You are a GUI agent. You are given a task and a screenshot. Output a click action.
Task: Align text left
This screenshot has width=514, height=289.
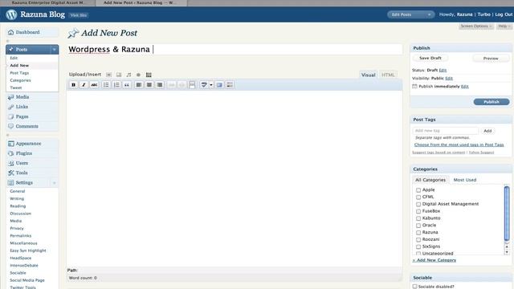tap(139, 85)
